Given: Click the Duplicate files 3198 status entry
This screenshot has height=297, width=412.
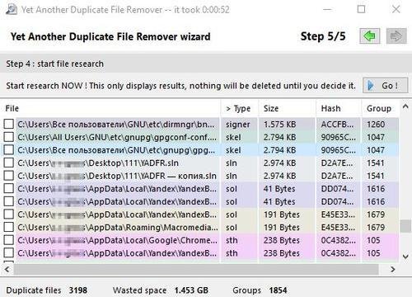Looking at the screenshot, I should point(46,290).
